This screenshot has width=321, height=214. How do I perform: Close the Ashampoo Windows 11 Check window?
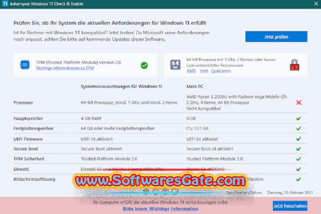pos(316,4)
